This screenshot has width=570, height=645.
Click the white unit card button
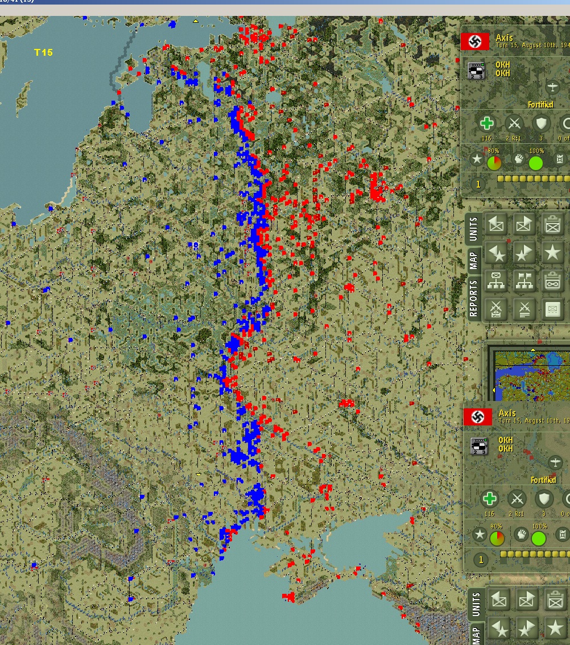552,309
